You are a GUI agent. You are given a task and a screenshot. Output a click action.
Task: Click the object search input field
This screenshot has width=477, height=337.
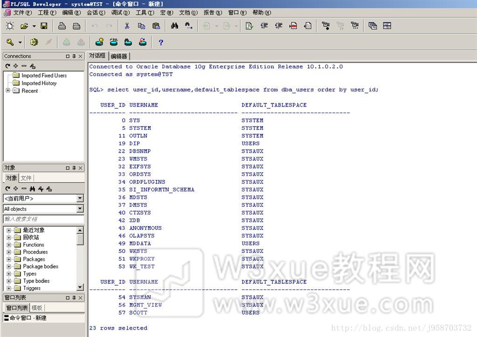click(x=43, y=219)
